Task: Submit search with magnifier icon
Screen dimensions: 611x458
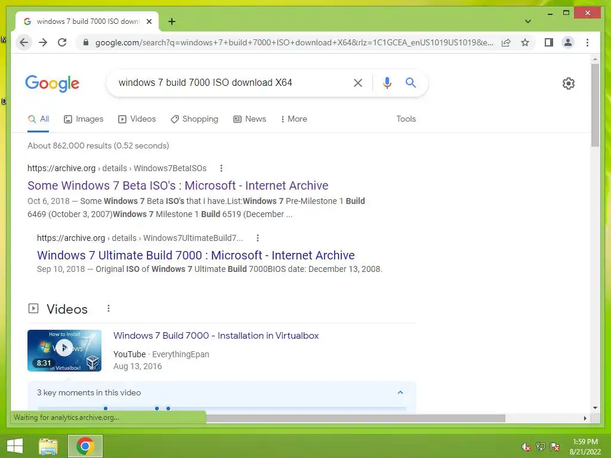Action: [x=411, y=82]
